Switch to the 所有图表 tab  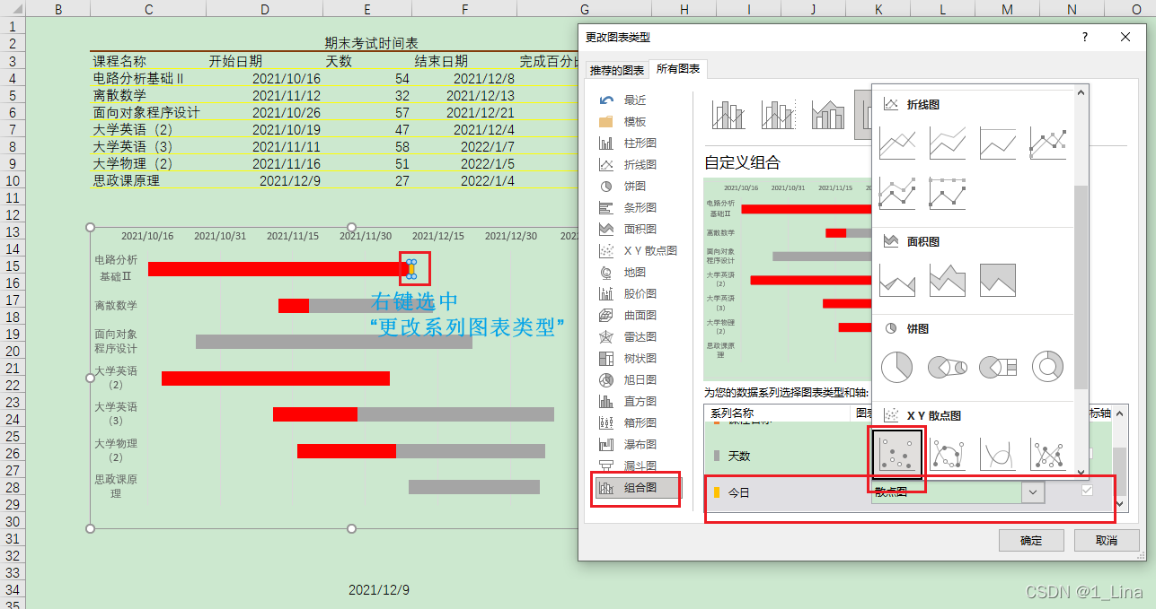(x=678, y=69)
